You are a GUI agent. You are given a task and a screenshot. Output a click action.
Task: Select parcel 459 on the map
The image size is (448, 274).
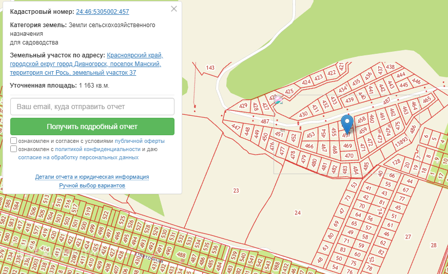point(363,131)
